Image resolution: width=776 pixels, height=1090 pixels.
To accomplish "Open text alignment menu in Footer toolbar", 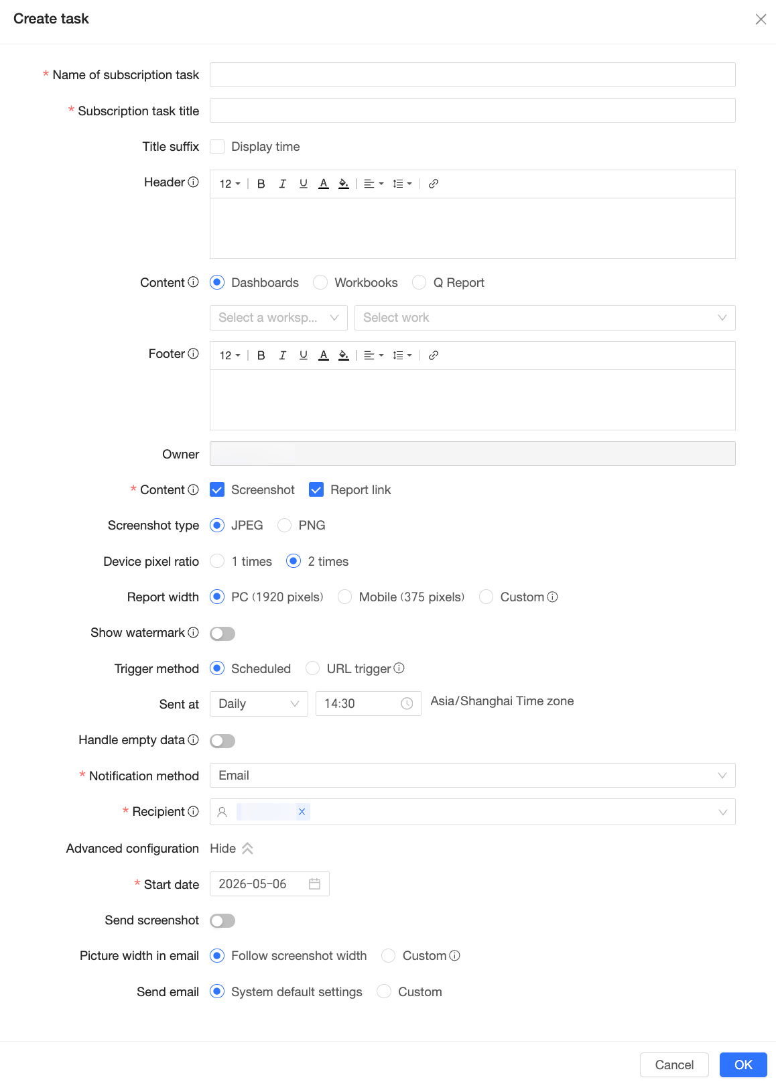I will [x=373, y=355].
